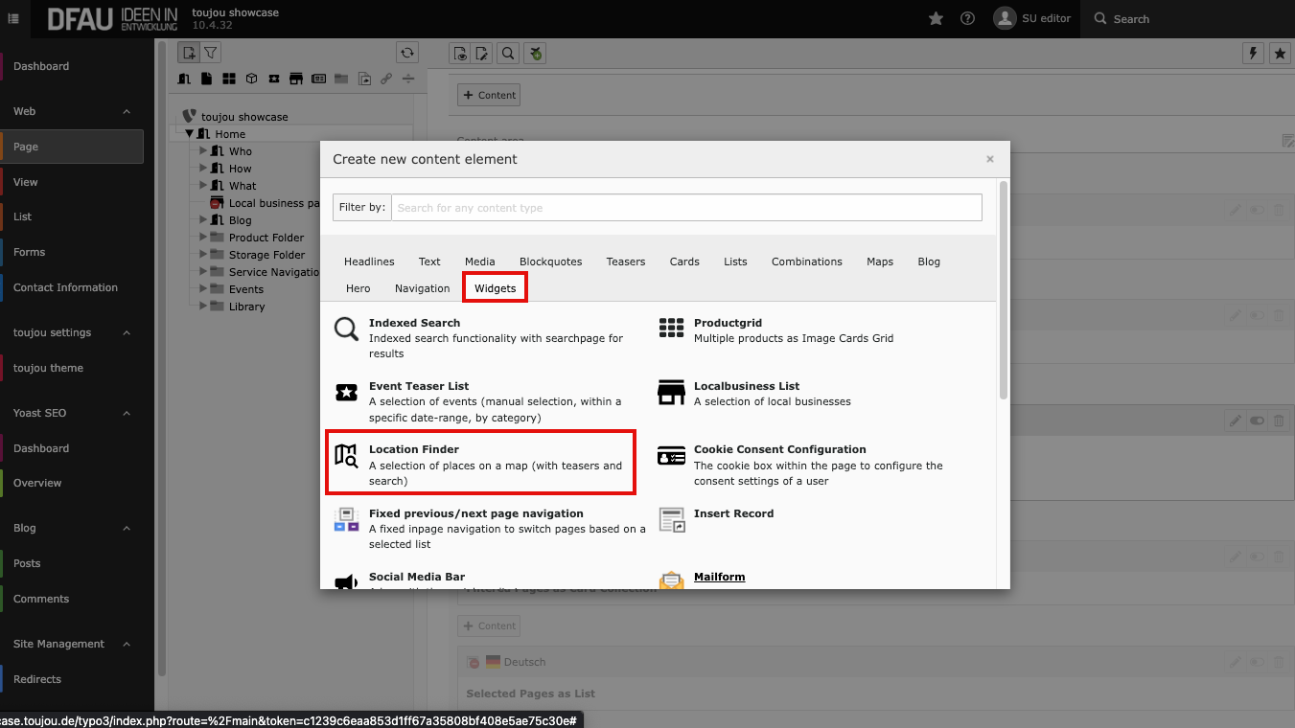Screen dimensions: 1295x728
Task: Collapse the Home page tree node
Action: tap(190, 134)
